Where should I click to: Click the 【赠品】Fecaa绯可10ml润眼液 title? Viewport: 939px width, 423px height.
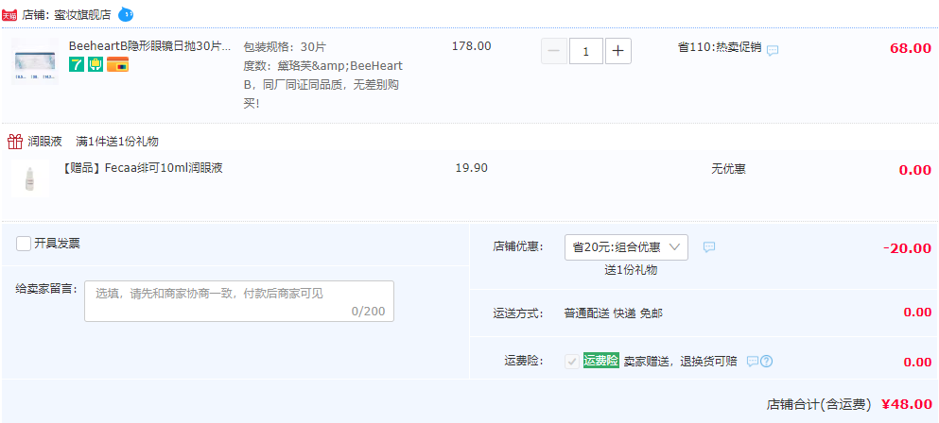point(143,168)
